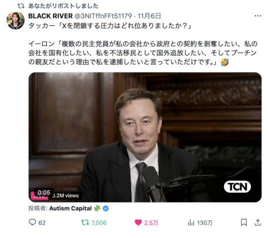This screenshot has height=238, width=269.
Task: Open the @3NITffnFFt51179 handle link
Action: tap(103, 16)
